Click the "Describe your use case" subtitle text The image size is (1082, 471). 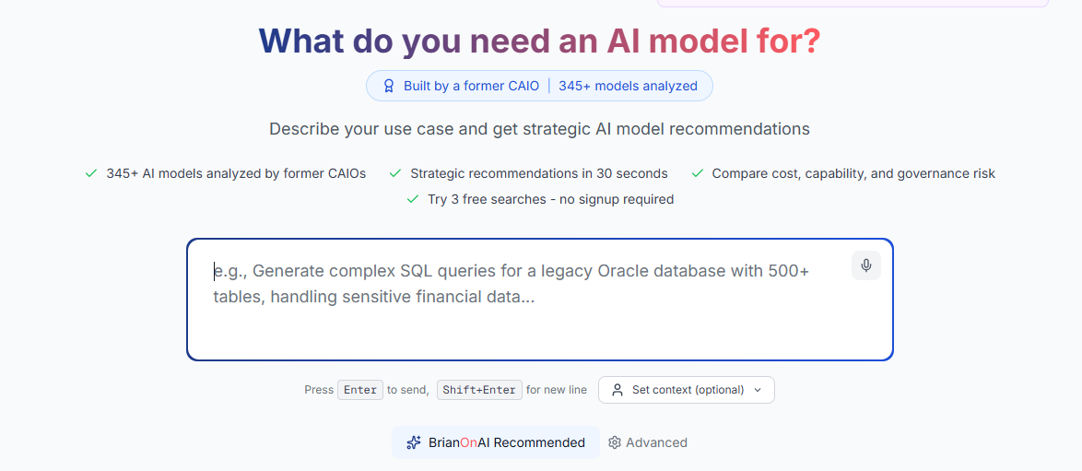539,129
